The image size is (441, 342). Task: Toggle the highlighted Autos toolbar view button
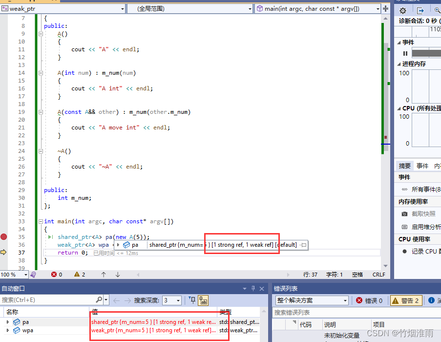[x=203, y=300]
